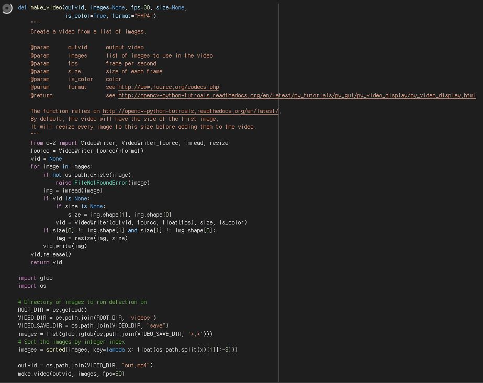Click the 'if size is None:' line

(x=81, y=206)
